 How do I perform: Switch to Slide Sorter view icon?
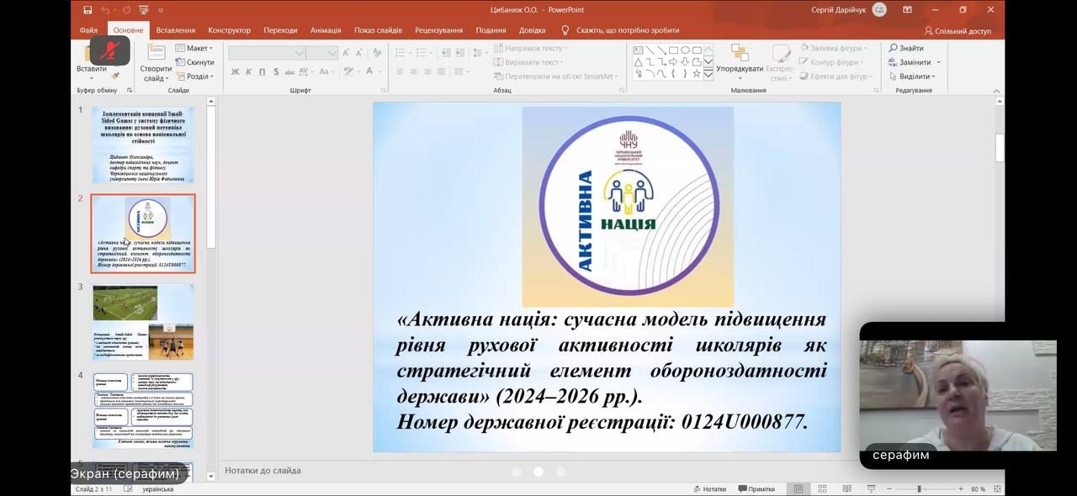click(820, 488)
